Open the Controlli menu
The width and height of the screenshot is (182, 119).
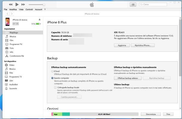[x=29, y=10]
